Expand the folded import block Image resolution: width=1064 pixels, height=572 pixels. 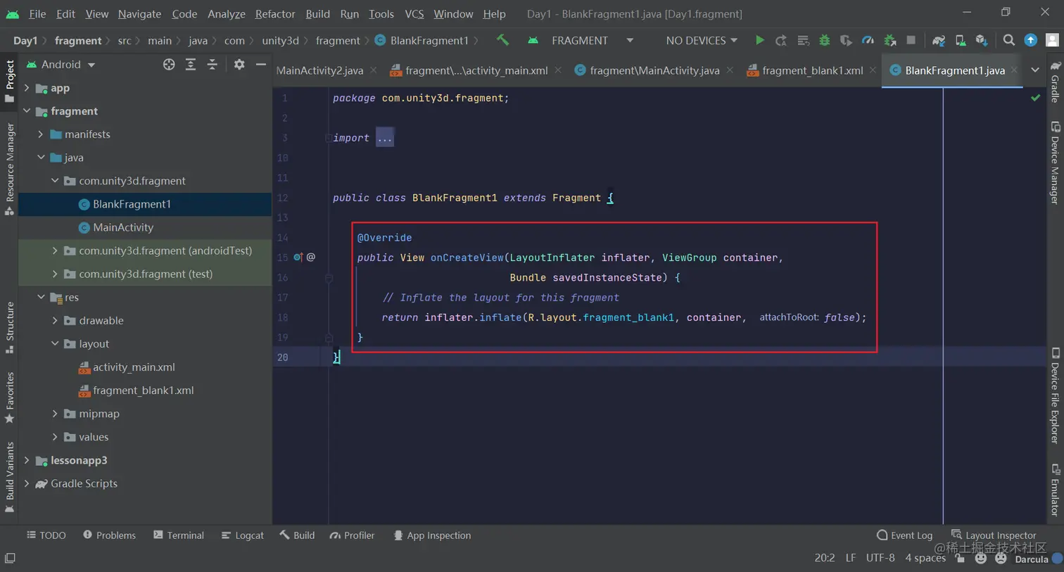[384, 138]
